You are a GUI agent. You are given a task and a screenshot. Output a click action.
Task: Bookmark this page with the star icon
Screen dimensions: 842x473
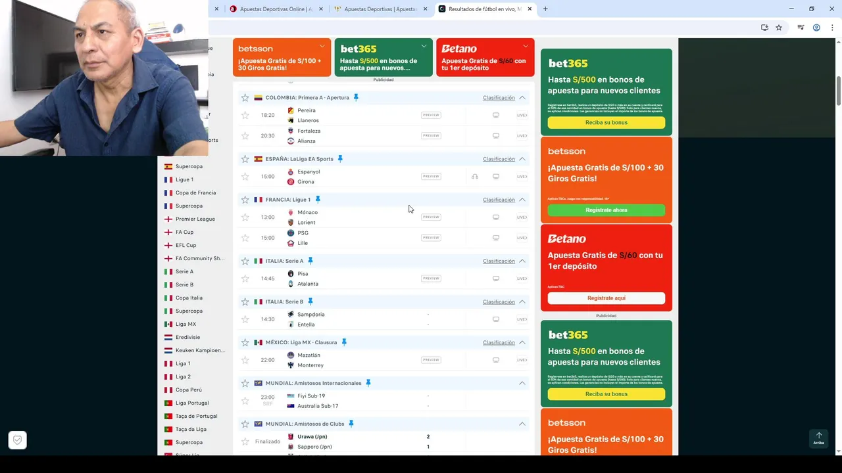pyautogui.click(x=779, y=28)
